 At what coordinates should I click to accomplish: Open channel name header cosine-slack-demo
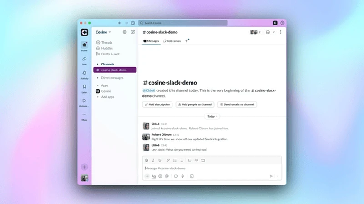tap(160, 32)
